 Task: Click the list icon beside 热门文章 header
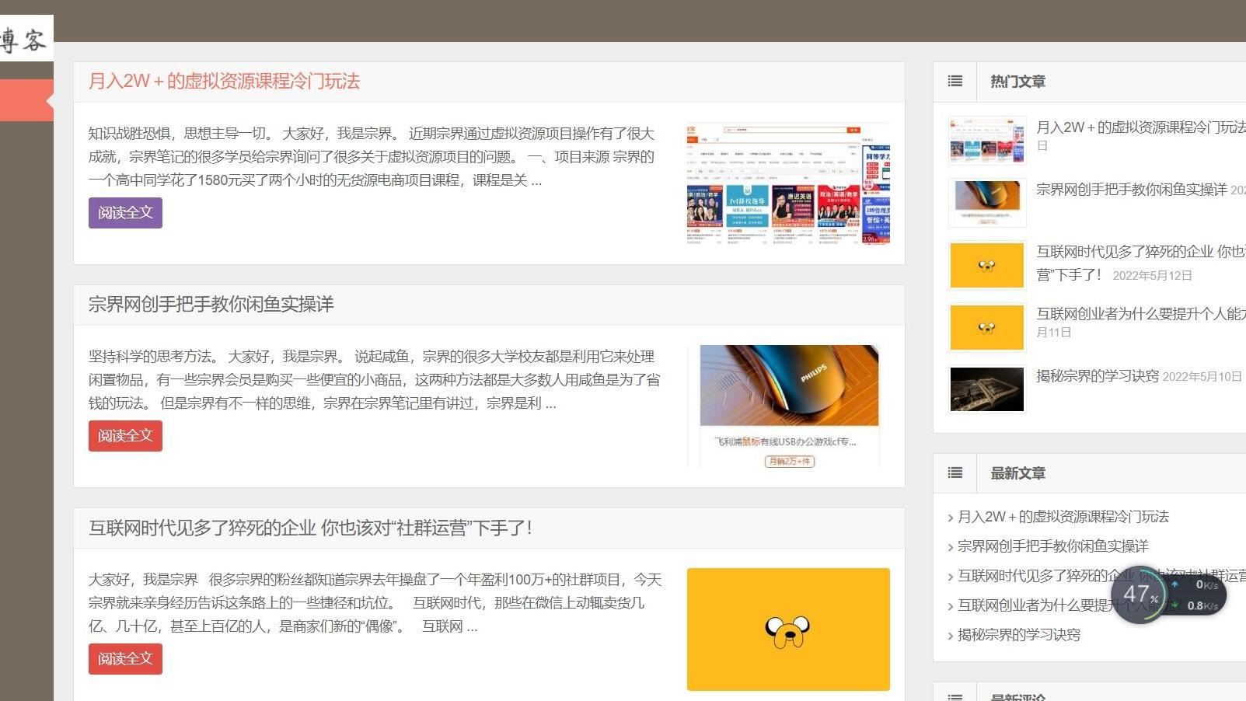click(955, 81)
